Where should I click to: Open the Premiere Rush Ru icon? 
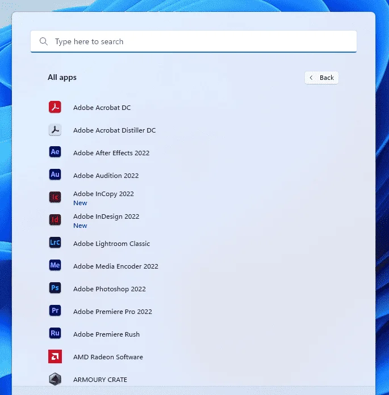coord(55,333)
